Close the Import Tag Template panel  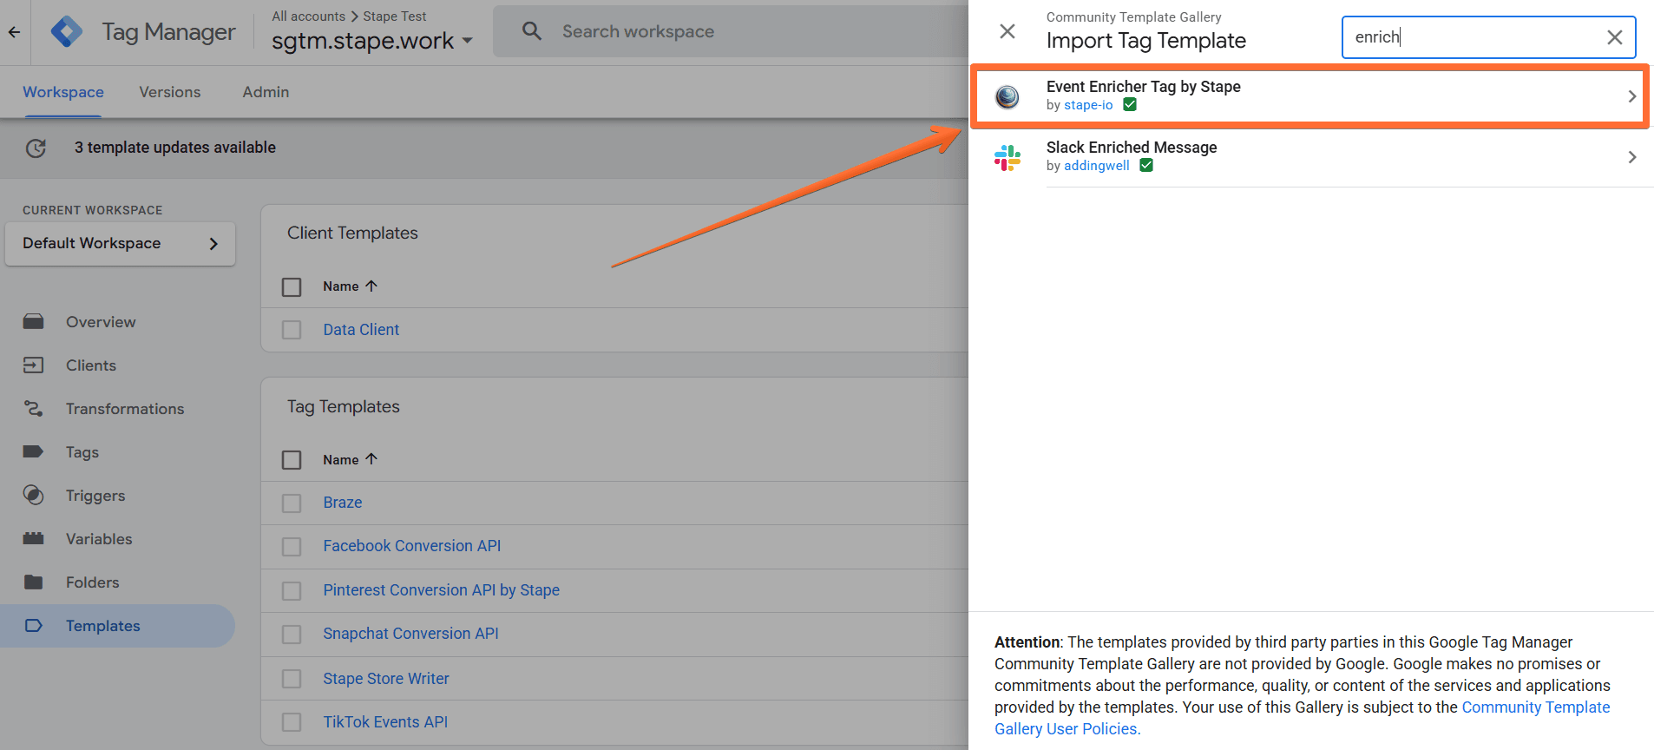click(x=1007, y=31)
